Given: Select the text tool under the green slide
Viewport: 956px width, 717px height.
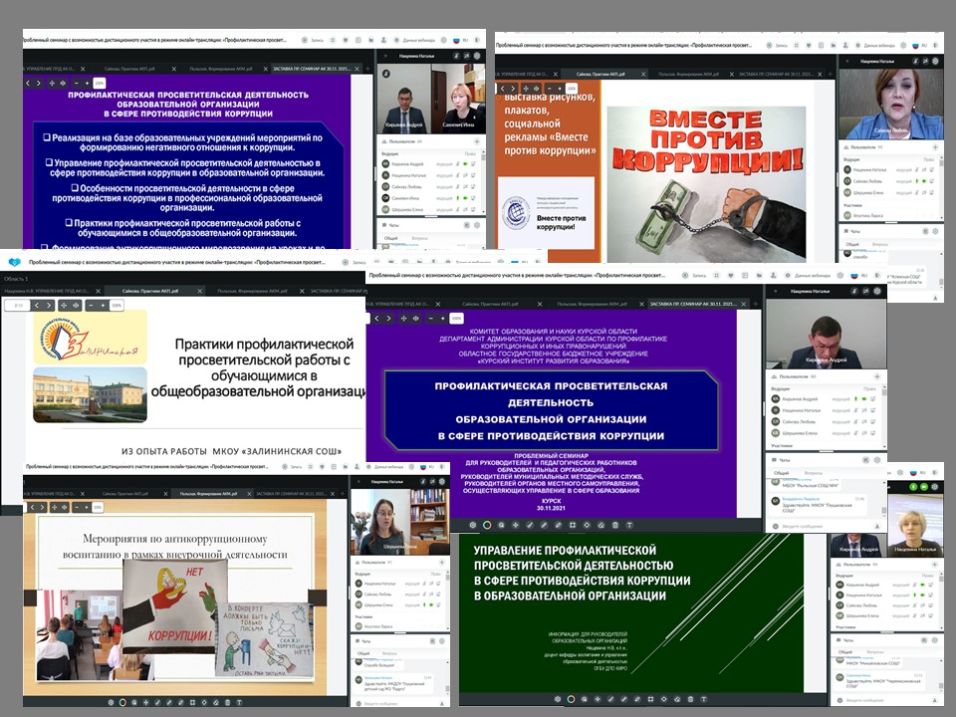Looking at the screenshot, I should [x=704, y=699].
